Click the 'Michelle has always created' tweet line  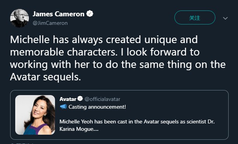point(104,40)
